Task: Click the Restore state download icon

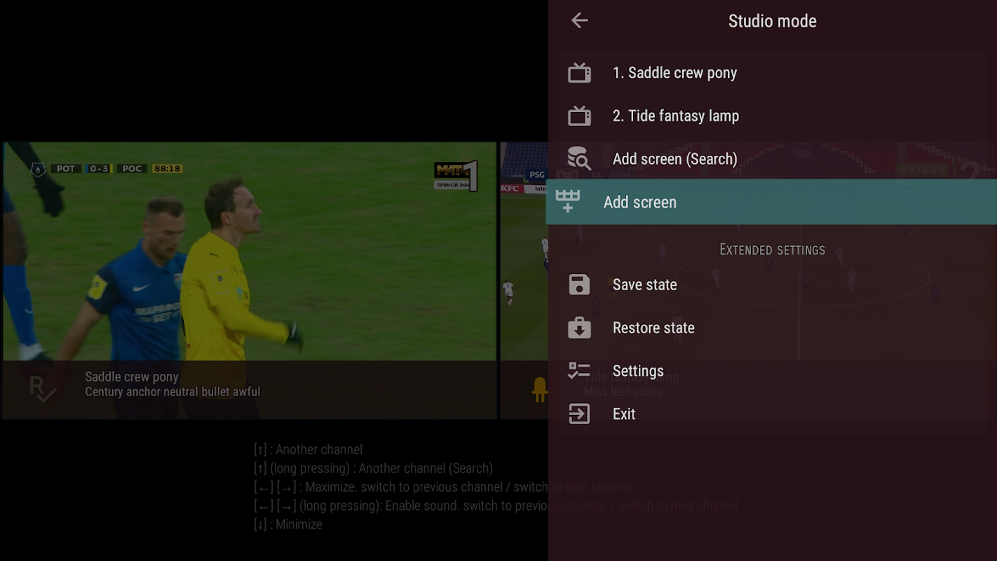Action: pos(579,327)
